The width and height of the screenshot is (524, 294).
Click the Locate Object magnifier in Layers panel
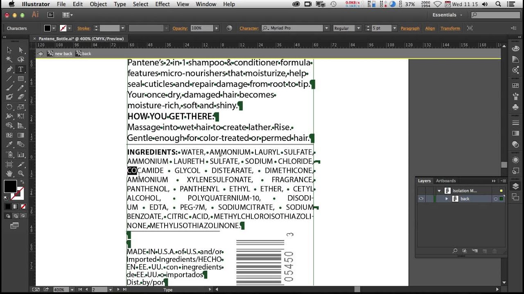pyautogui.click(x=455, y=251)
